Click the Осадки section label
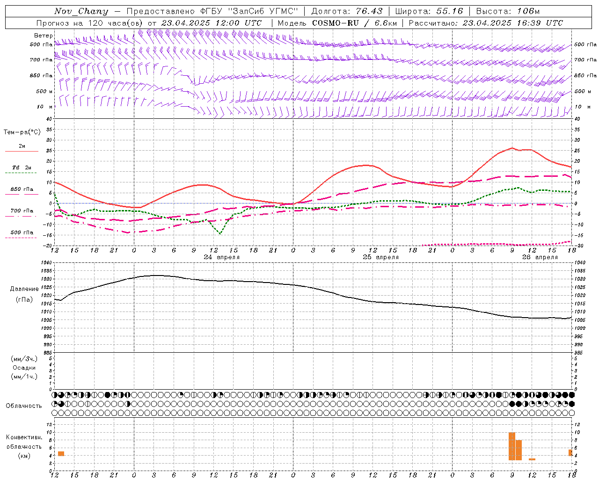This screenshot has height=479, width=599. 24,368
